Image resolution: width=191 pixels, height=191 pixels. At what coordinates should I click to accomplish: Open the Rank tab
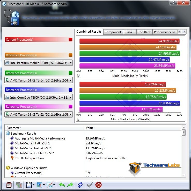click(x=130, y=32)
